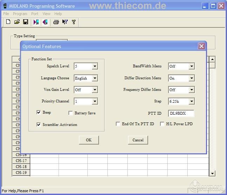Enable the Battery Save checkbox
The width and height of the screenshot is (227, 195).
(x=71, y=113)
